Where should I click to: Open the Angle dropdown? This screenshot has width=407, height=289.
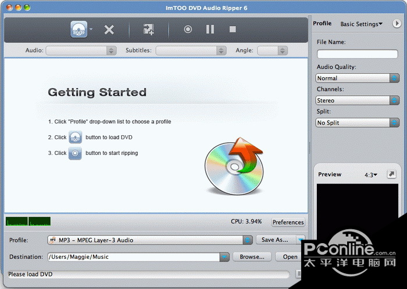[x=272, y=50]
